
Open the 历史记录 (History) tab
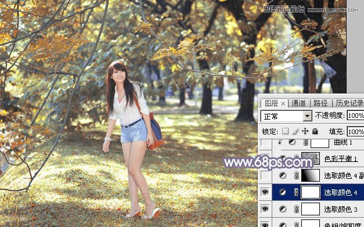pos(349,103)
